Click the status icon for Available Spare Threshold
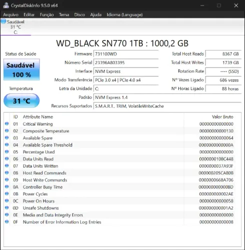Viewport: 245px width, 250px height. coord(7,144)
